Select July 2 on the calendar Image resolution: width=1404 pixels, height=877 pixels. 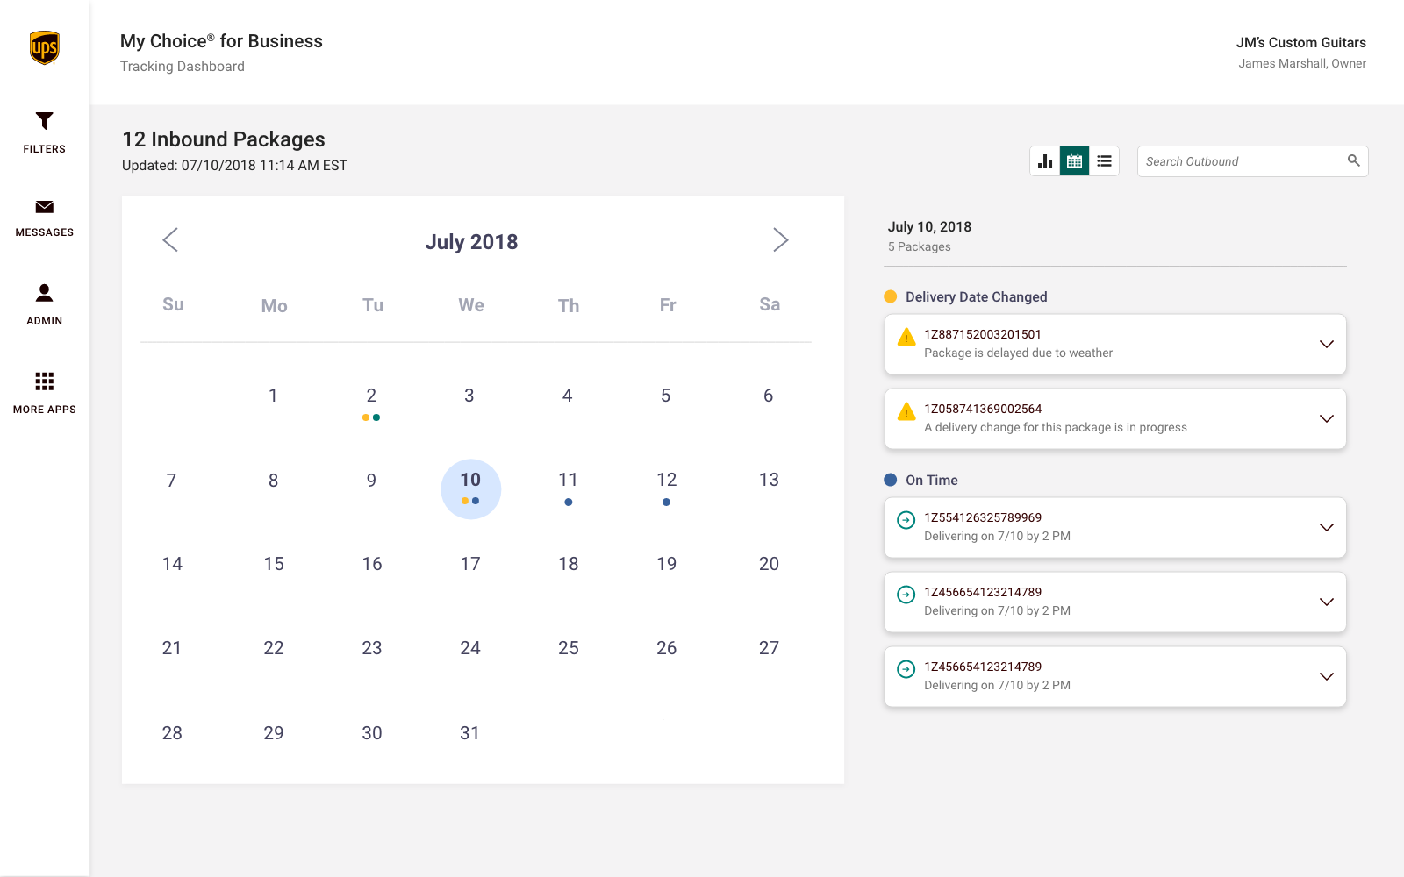click(x=371, y=396)
